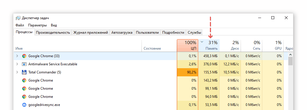This screenshot has height=110, width=307.
Task: Maximize the Диспетчер задач window
Action: [x=273, y=18]
